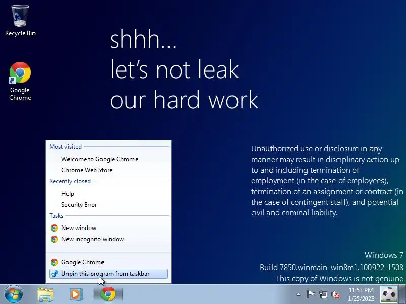
Task: Launch Google Chrome from jump list
Action: tap(108, 262)
